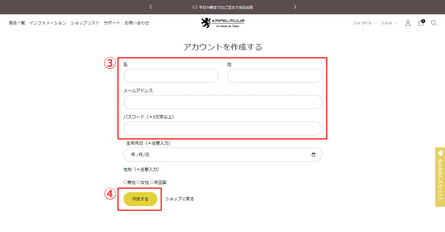The height and width of the screenshot is (232, 445).
Task: Click the KAPELMUUR lion logo
Action: (222, 23)
